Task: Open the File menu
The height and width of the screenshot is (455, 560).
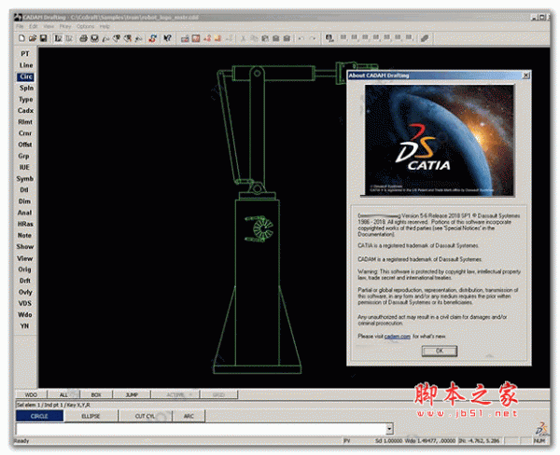Action: click(x=20, y=26)
